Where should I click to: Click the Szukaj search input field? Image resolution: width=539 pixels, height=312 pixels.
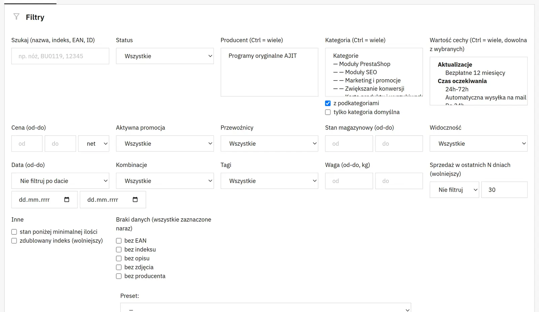60,56
